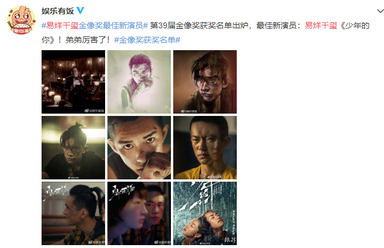This screenshot has height=248, width=384.
Task: View the award ceremony presenter photo
Action: [x=73, y=82]
